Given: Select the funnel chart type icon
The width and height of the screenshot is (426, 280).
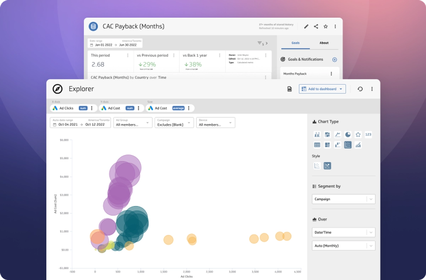Looking at the screenshot, I should click(x=338, y=145).
